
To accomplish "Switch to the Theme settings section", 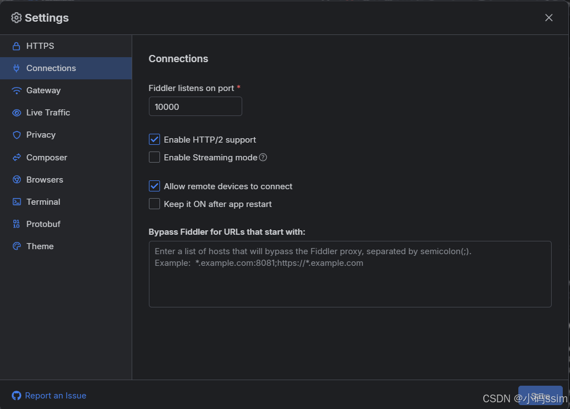I will coord(66,246).
